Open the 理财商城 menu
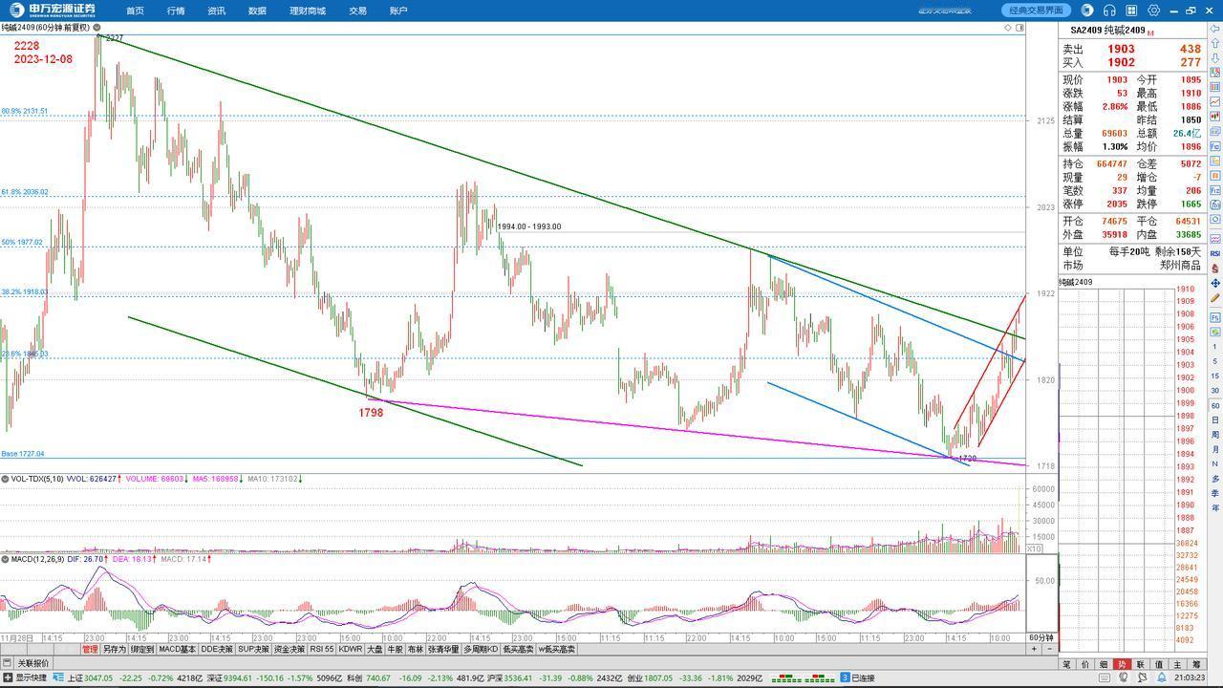This screenshot has width=1223, height=688. pos(308,11)
